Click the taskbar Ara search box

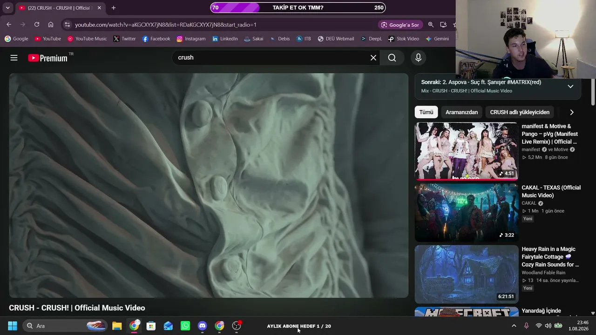pos(65,326)
